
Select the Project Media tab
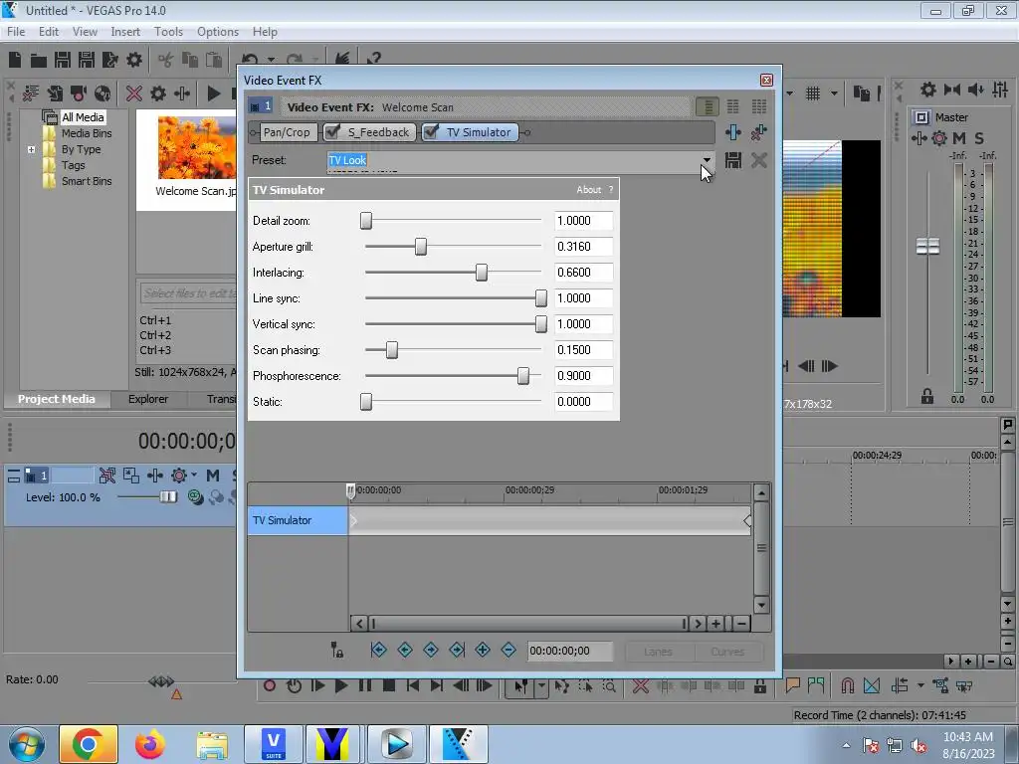[57, 399]
